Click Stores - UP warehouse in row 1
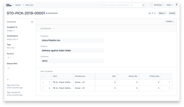The image size is (184, 107). click(x=84, y=82)
